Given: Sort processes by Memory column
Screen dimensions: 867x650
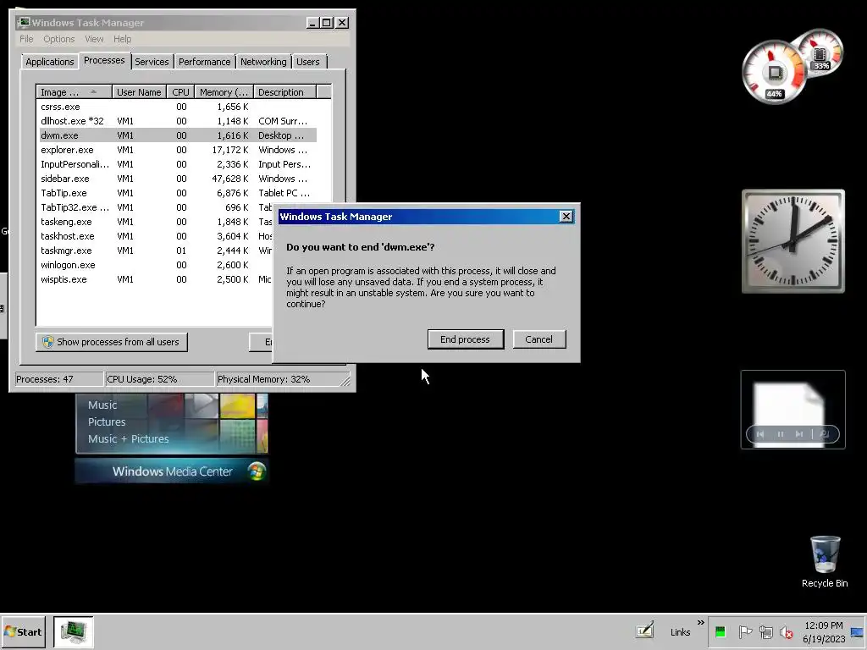Looking at the screenshot, I should 224,92.
